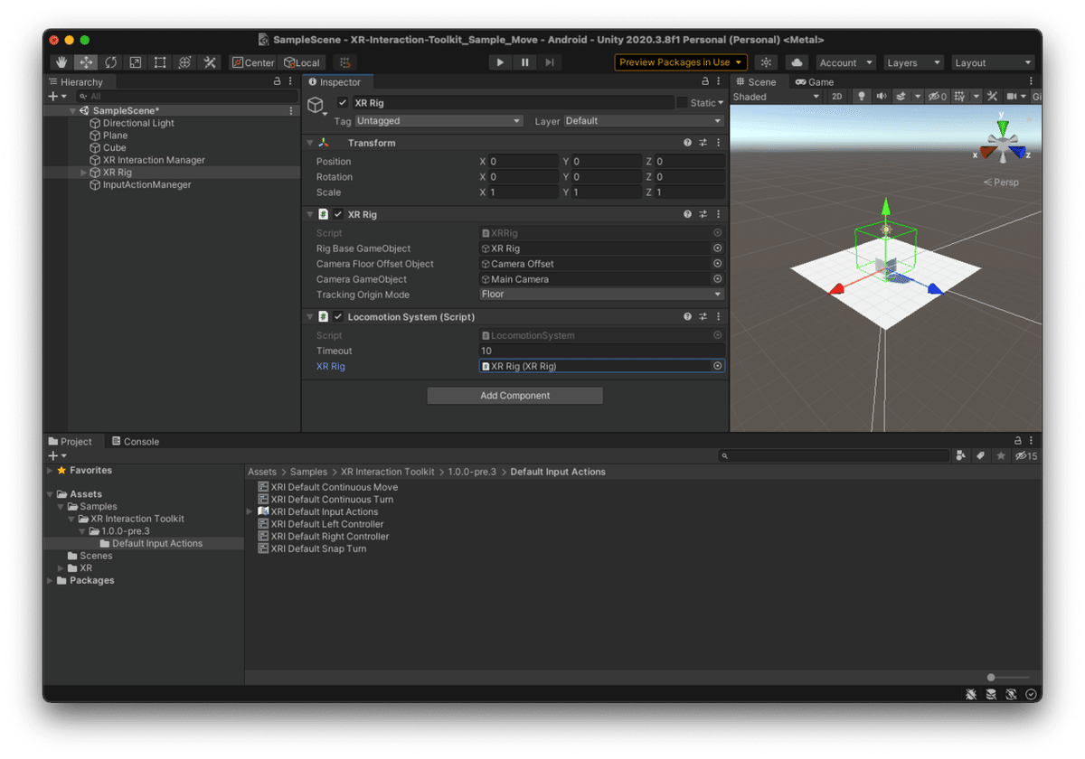Open custom editor tools icon
1085x759 pixels.
210,62
